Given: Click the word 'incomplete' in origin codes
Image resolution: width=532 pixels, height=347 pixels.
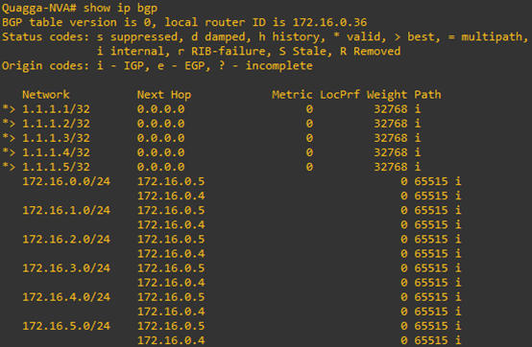Looking at the screenshot, I should pyautogui.click(x=278, y=66).
